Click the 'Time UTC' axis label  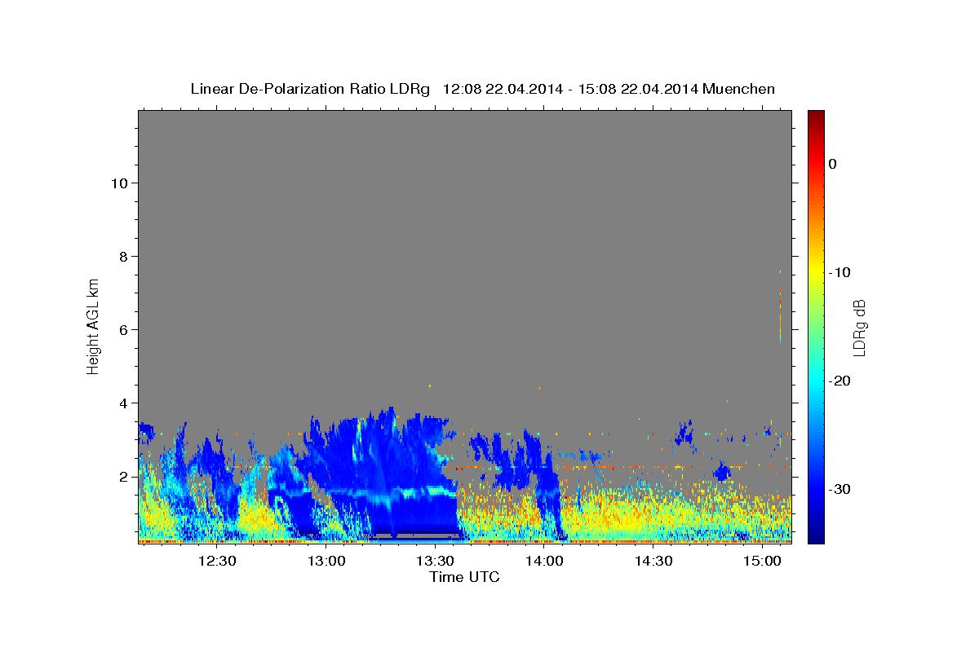[464, 577]
